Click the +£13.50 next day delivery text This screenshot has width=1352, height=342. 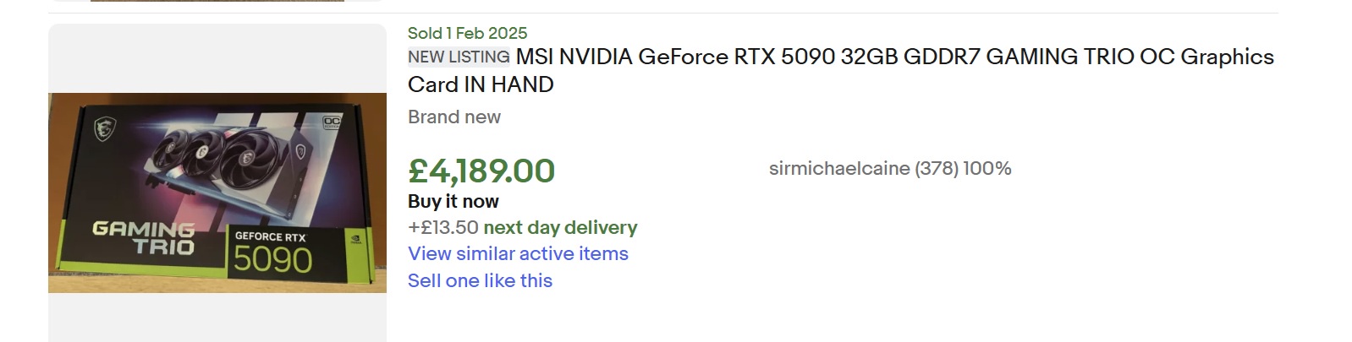coord(522,227)
